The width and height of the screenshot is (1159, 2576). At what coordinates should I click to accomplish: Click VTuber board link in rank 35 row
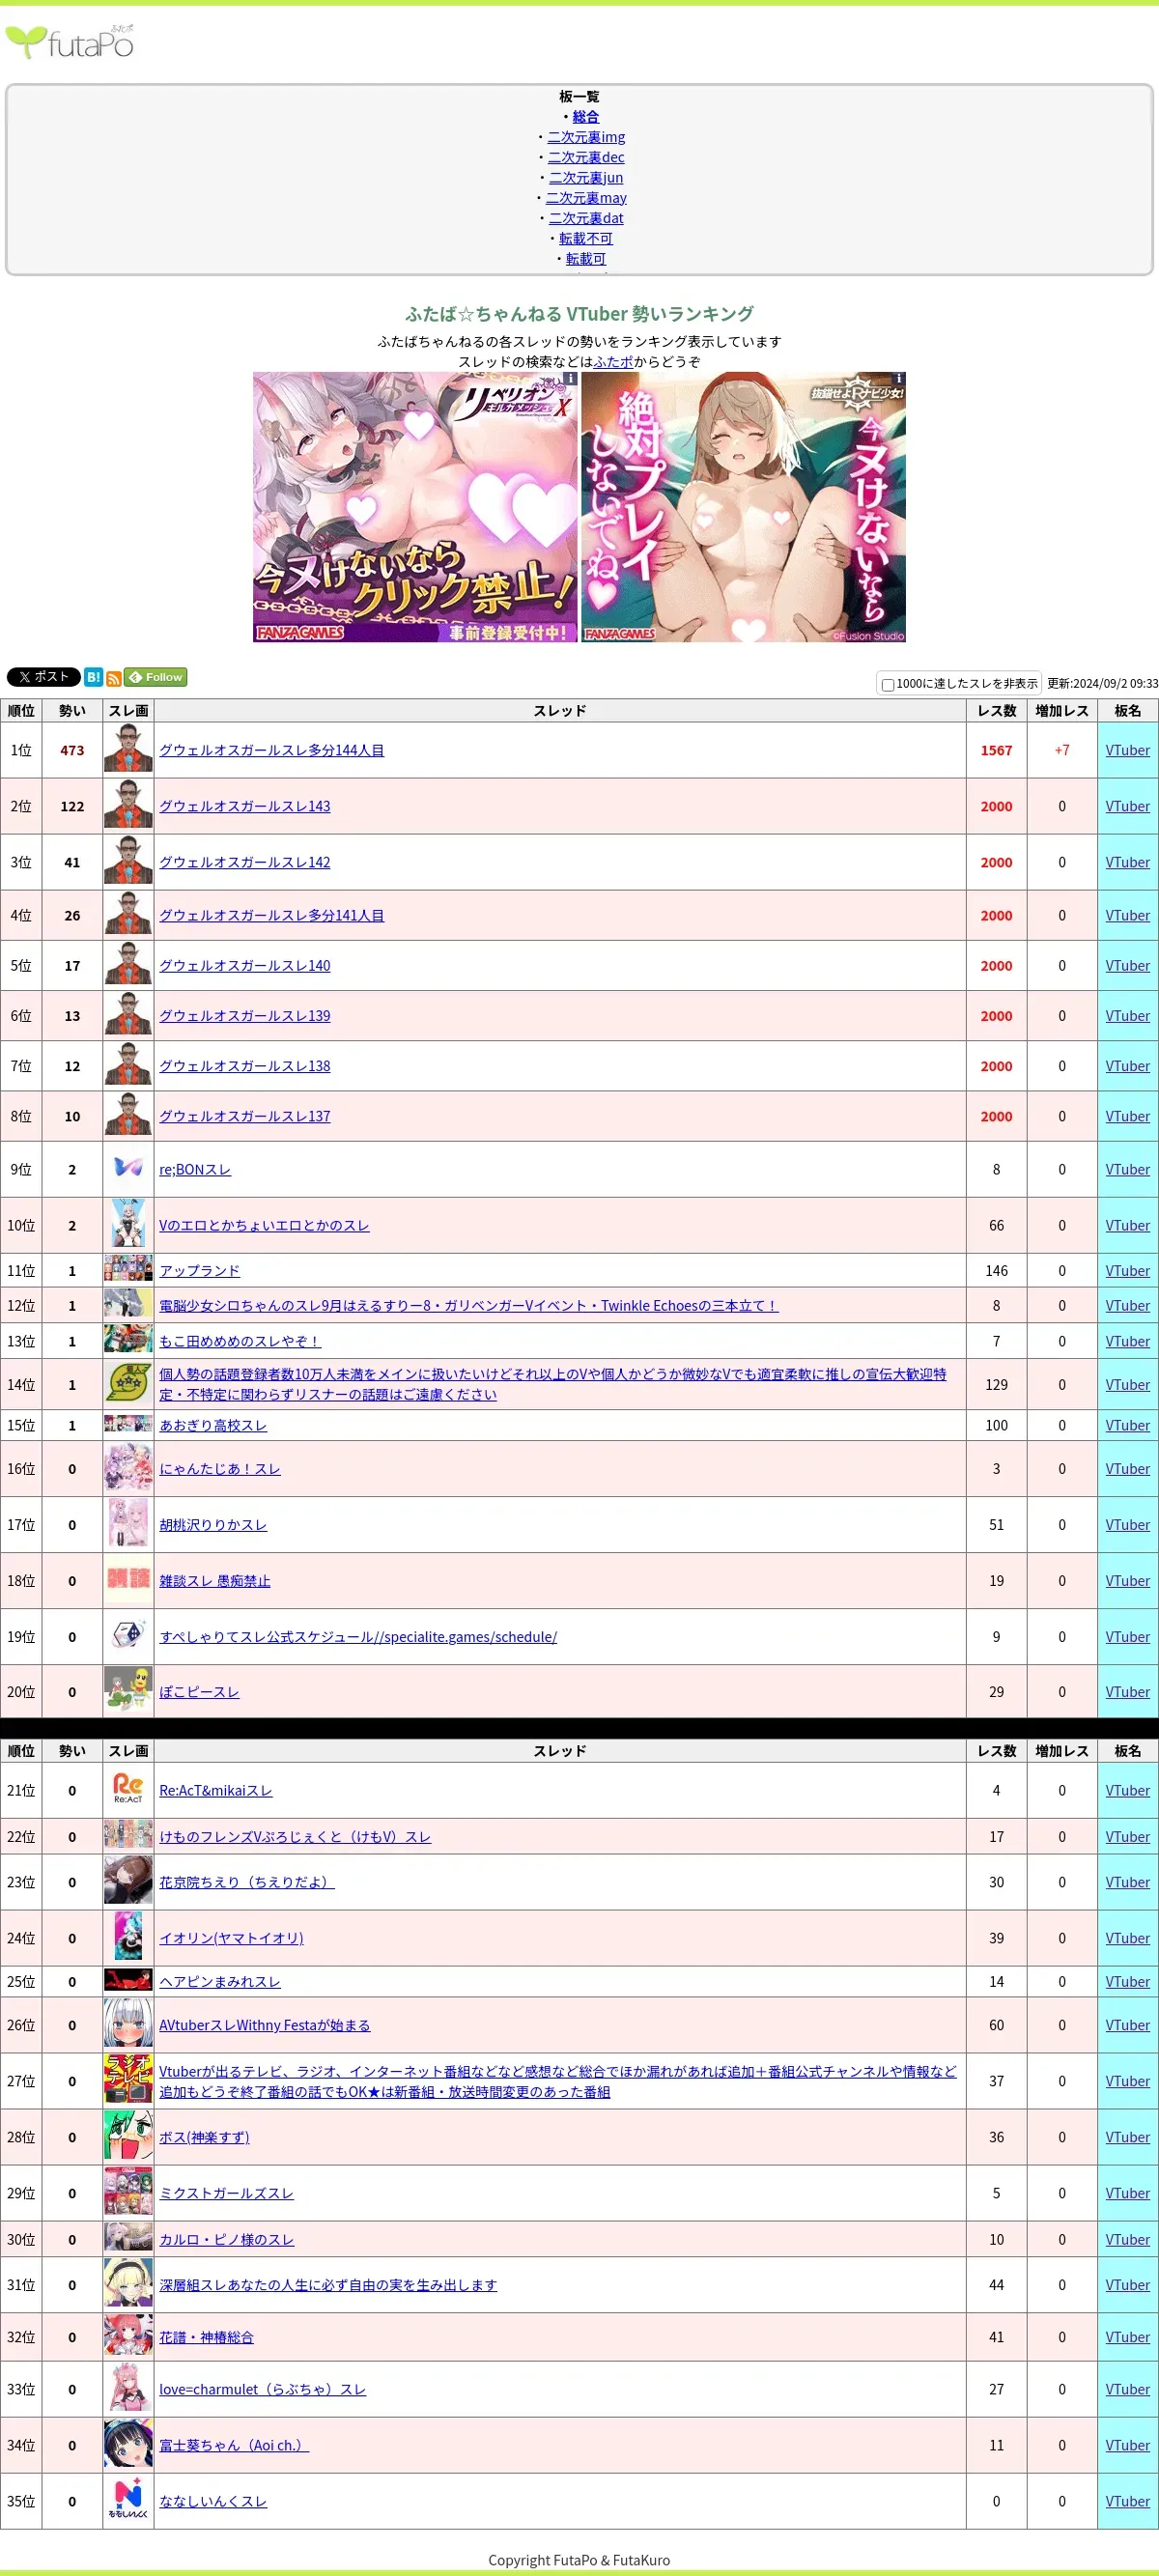(1127, 2501)
